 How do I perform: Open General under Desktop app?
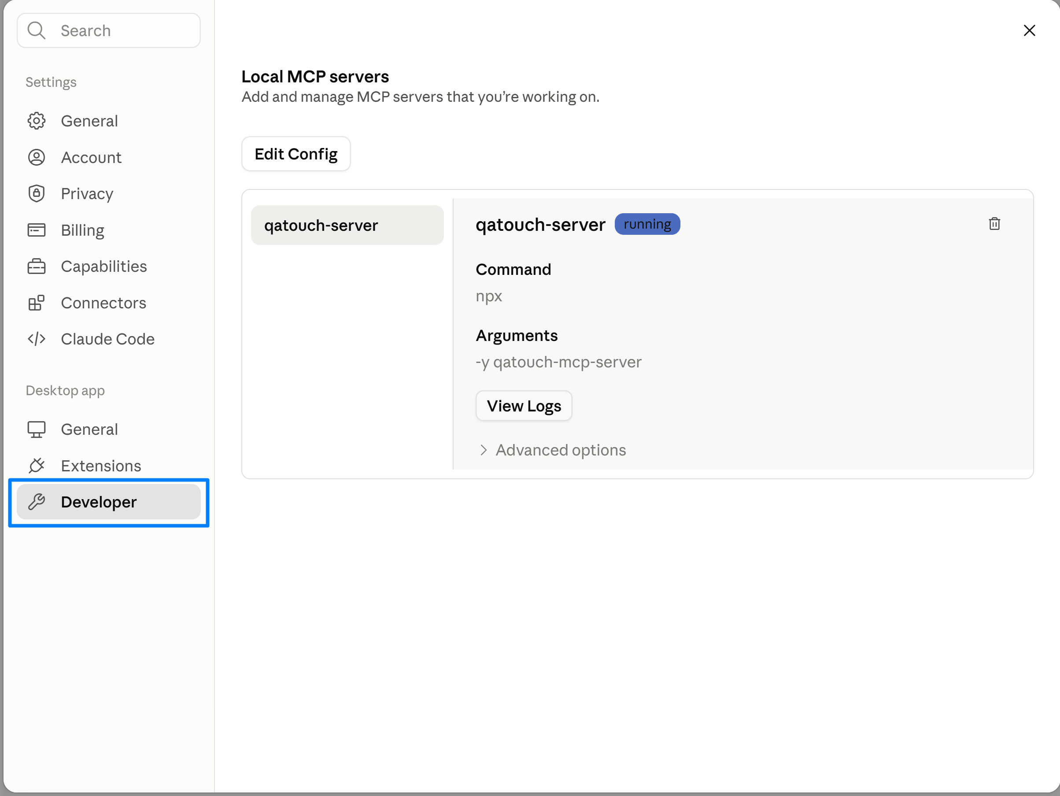click(108, 429)
